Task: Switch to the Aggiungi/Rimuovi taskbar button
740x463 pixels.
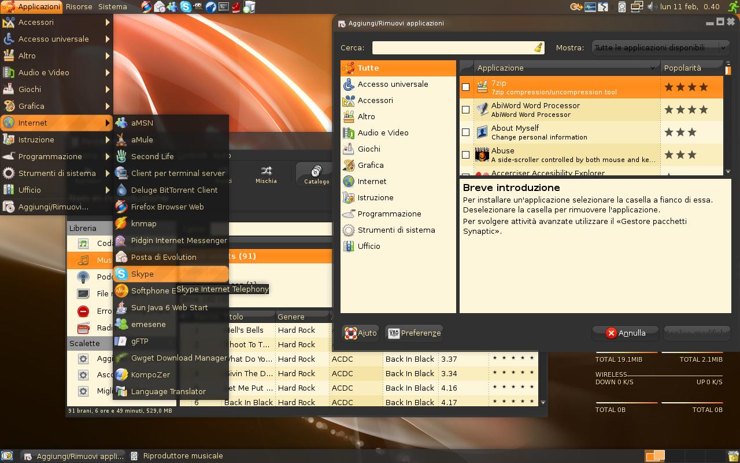Action: point(73,455)
